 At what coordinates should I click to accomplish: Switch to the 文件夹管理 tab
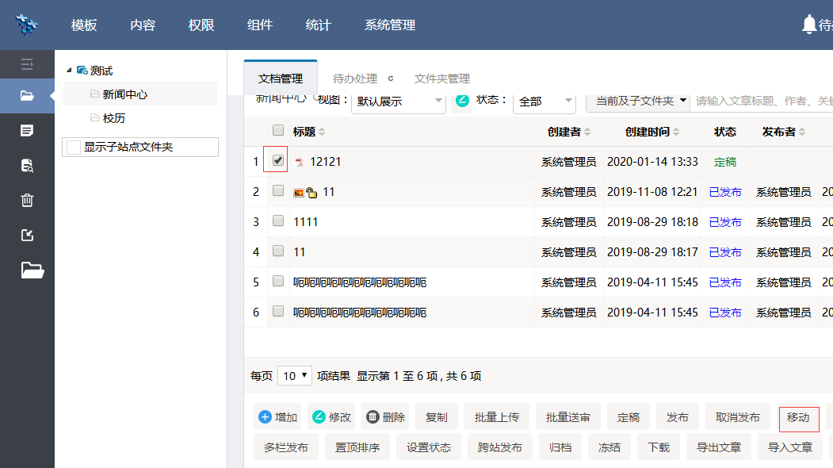[441, 79]
